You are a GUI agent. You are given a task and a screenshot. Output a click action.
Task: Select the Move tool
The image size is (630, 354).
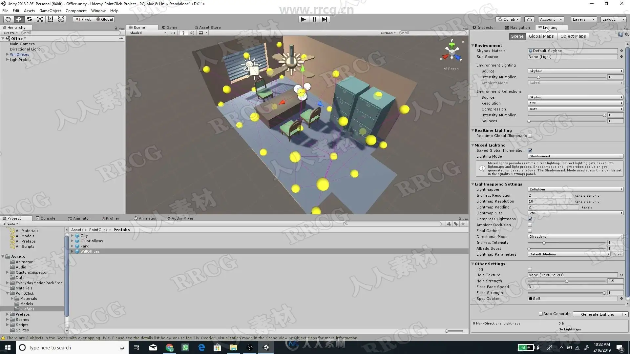tap(19, 19)
